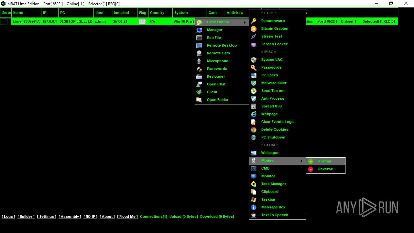
Task: Click the Screen Locker icon
Action: pos(254,44)
